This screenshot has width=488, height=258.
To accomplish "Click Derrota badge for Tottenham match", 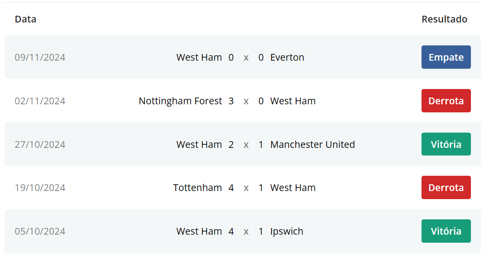I will tap(446, 187).
